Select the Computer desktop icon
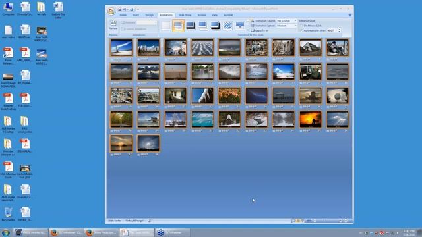The height and width of the screenshot is (237, 422). point(8,9)
